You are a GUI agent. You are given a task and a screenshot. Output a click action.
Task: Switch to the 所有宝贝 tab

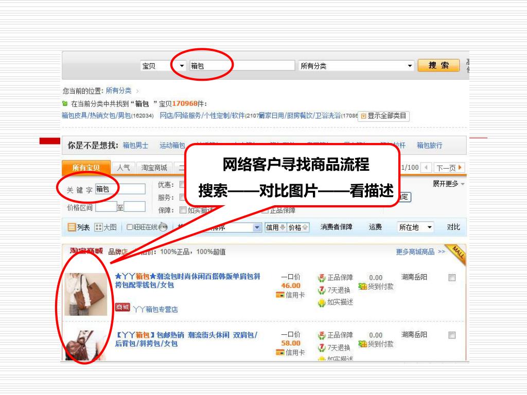pos(86,168)
